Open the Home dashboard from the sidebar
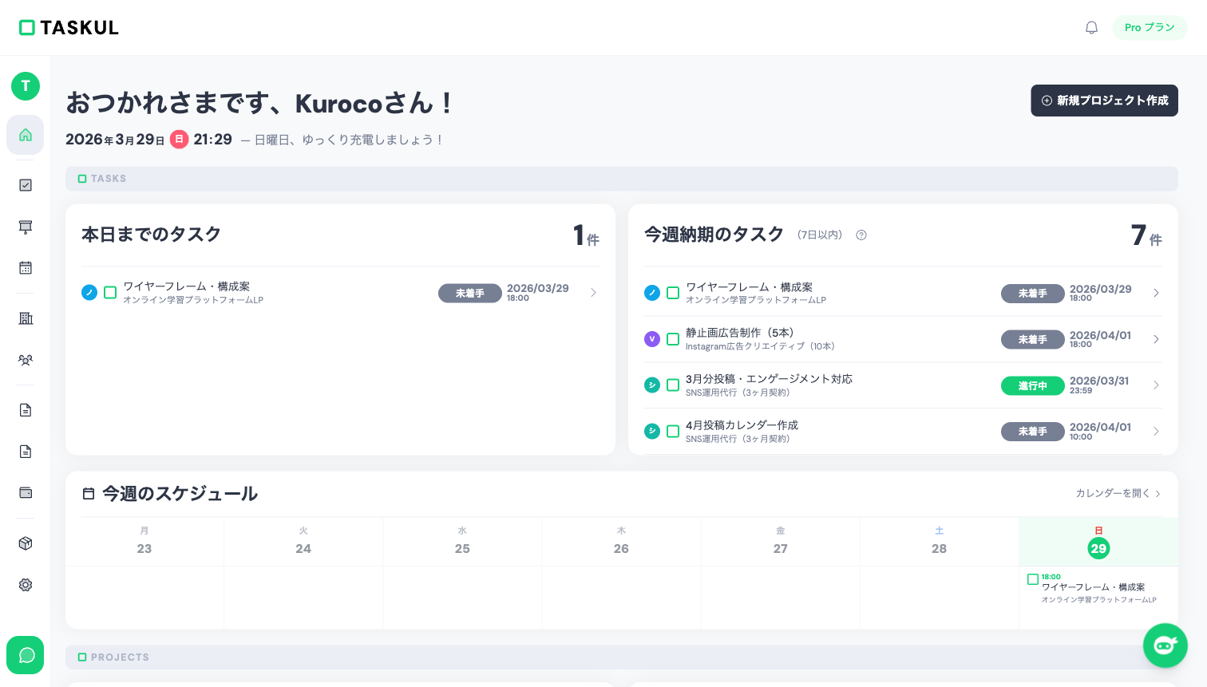The image size is (1207, 687). pyautogui.click(x=25, y=135)
